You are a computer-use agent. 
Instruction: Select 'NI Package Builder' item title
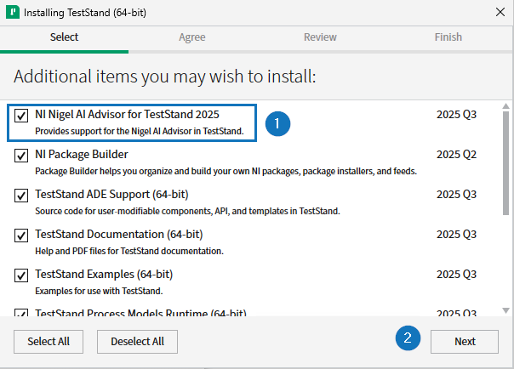click(82, 154)
